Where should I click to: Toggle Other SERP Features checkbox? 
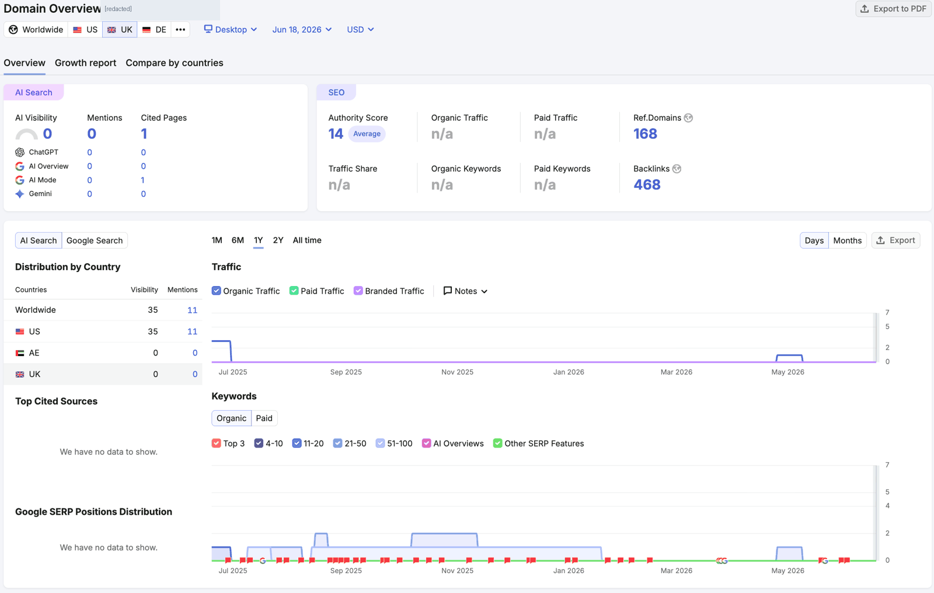(498, 444)
